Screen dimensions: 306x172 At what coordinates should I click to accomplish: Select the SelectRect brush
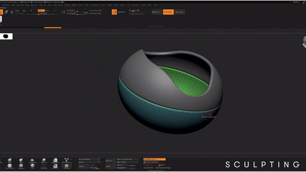pyautogui.click(x=44, y=166)
